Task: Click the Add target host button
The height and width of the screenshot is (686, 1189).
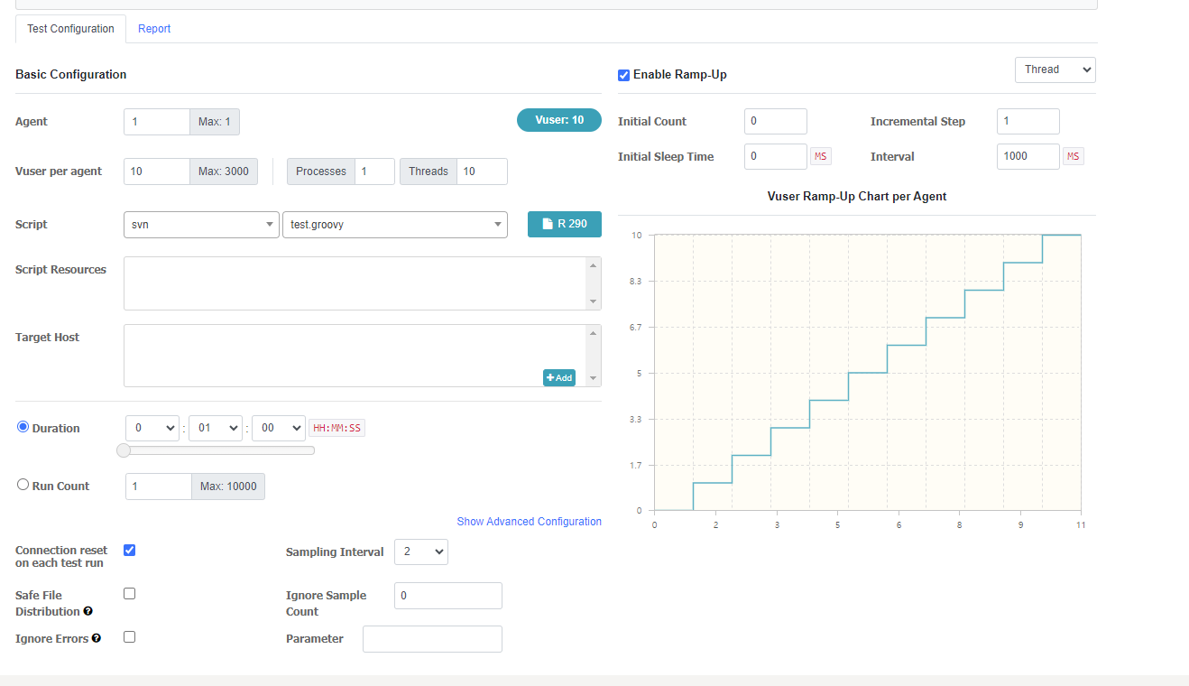Action: (x=559, y=377)
